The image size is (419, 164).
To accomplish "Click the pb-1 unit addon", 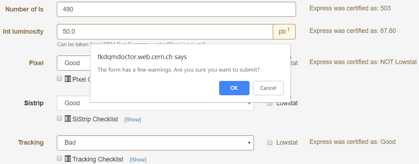I will tap(284, 32).
